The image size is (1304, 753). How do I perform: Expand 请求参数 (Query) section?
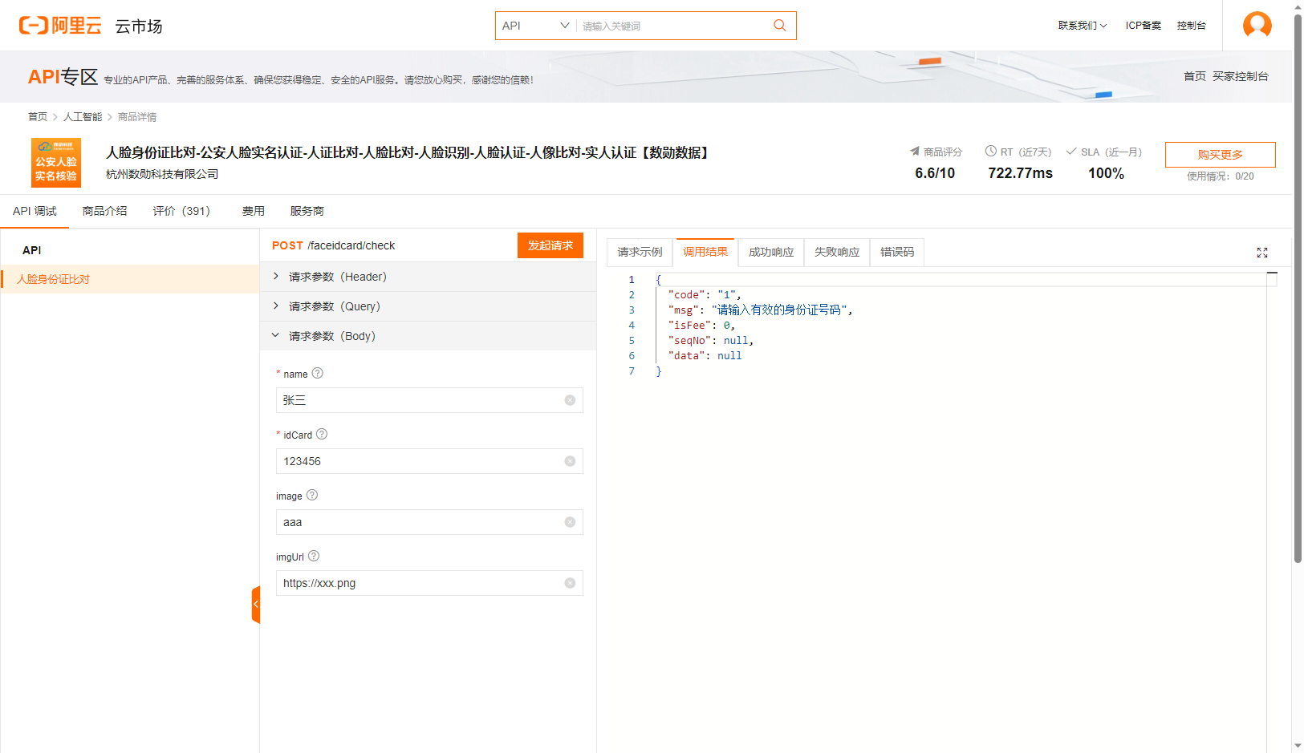(x=428, y=306)
